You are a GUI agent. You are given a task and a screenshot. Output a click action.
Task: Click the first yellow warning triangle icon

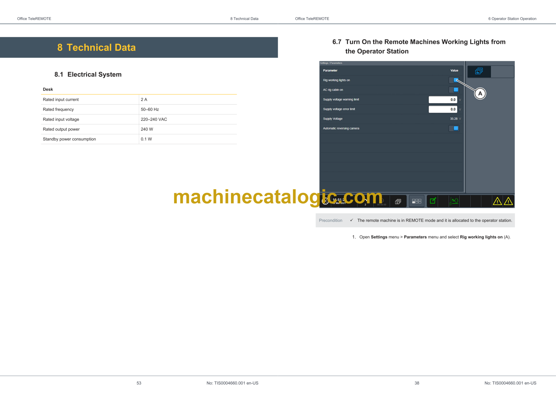click(x=497, y=201)
